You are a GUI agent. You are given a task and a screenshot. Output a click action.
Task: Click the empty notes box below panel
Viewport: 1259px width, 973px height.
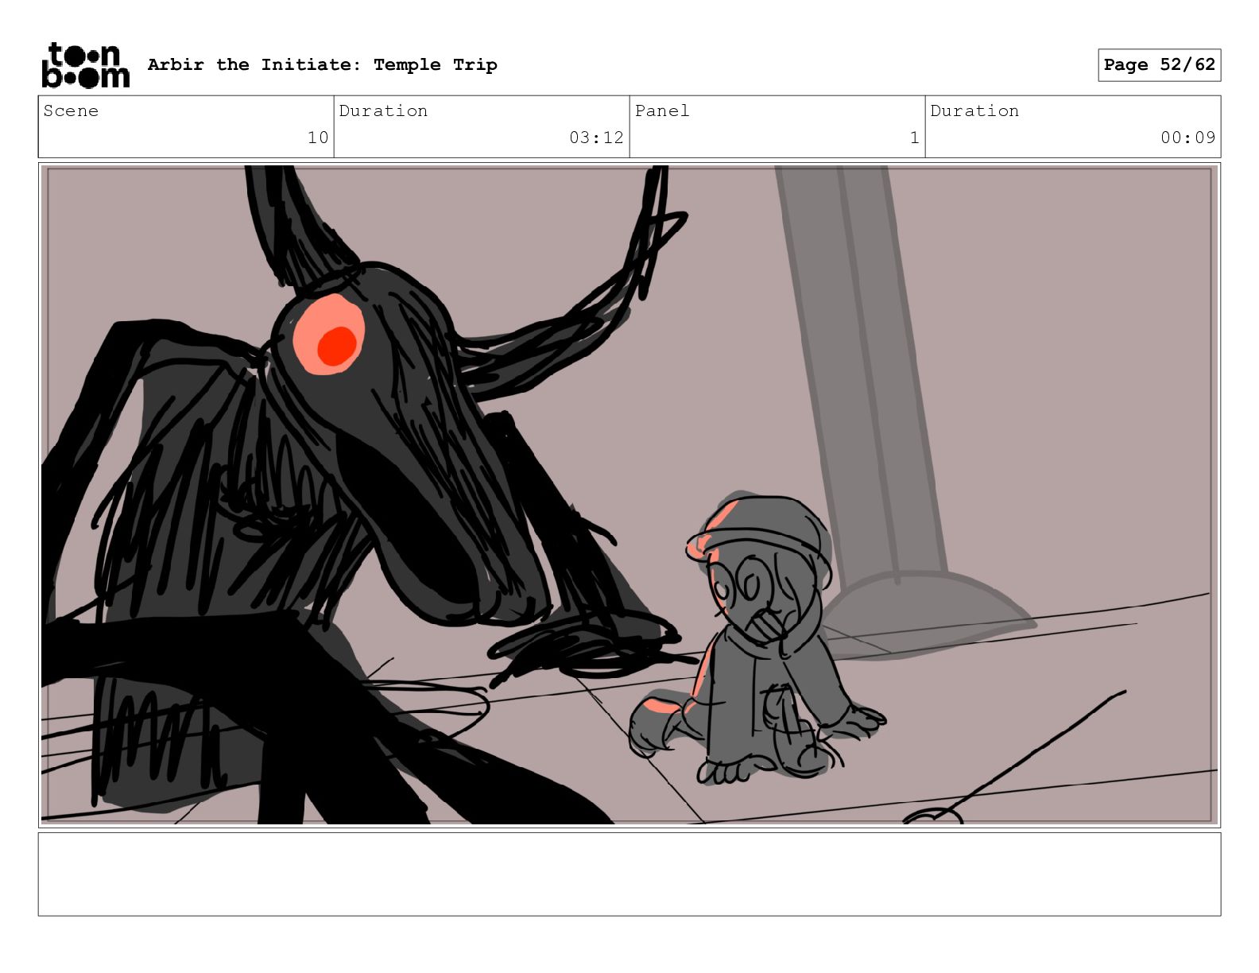[x=629, y=874]
